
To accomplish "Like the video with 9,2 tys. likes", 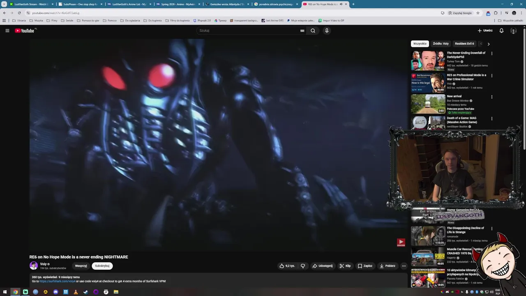I will [x=287, y=266].
